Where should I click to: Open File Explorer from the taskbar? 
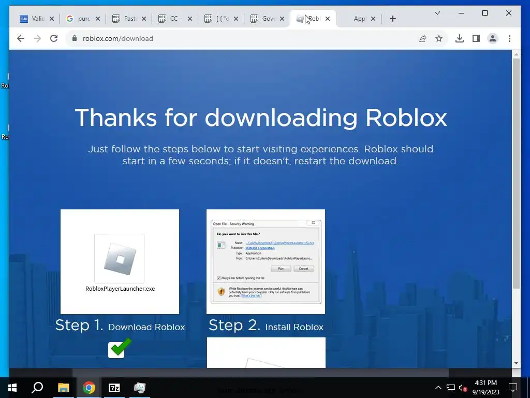(63, 388)
